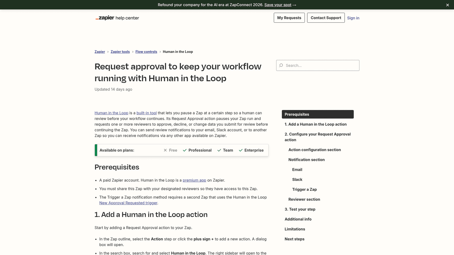This screenshot has width=454, height=255.
Task: Open Additional info in contents
Action: coord(298,219)
